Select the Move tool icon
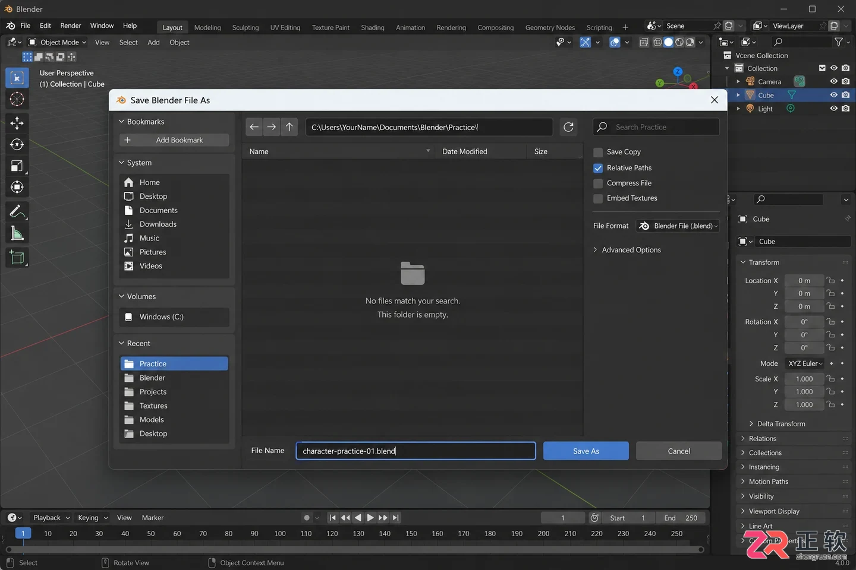Viewport: 856px width, 570px height. 17,123
